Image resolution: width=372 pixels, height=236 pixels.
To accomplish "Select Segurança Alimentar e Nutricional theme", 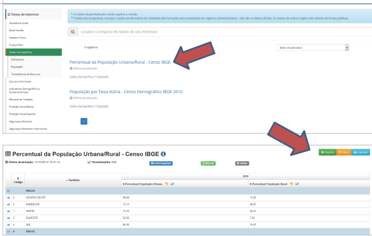I will click(x=28, y=129).
